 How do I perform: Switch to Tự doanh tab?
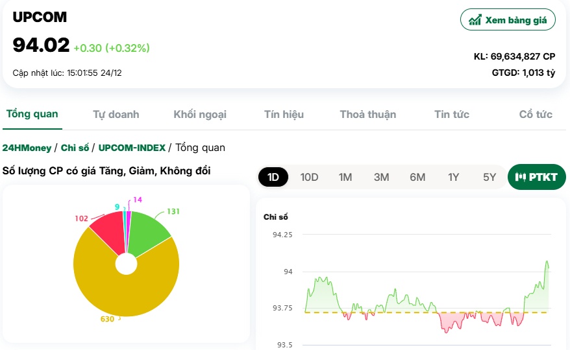(x=116, y=114)
